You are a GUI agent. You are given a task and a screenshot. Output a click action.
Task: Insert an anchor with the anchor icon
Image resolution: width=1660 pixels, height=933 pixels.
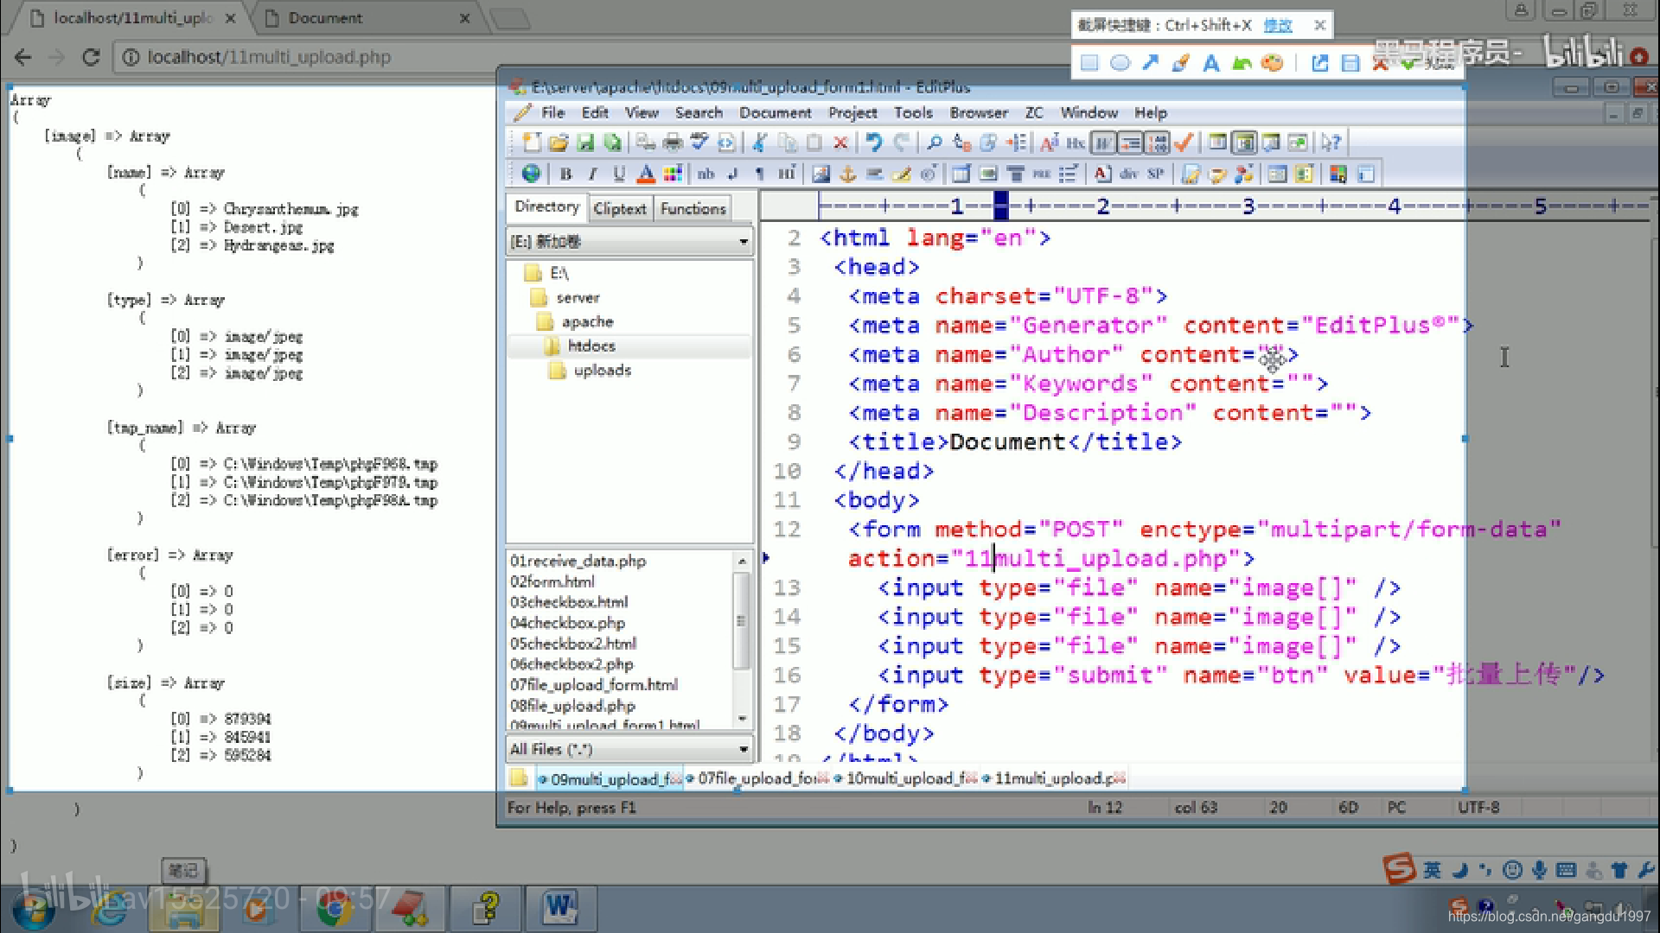(x=847, y=174)
